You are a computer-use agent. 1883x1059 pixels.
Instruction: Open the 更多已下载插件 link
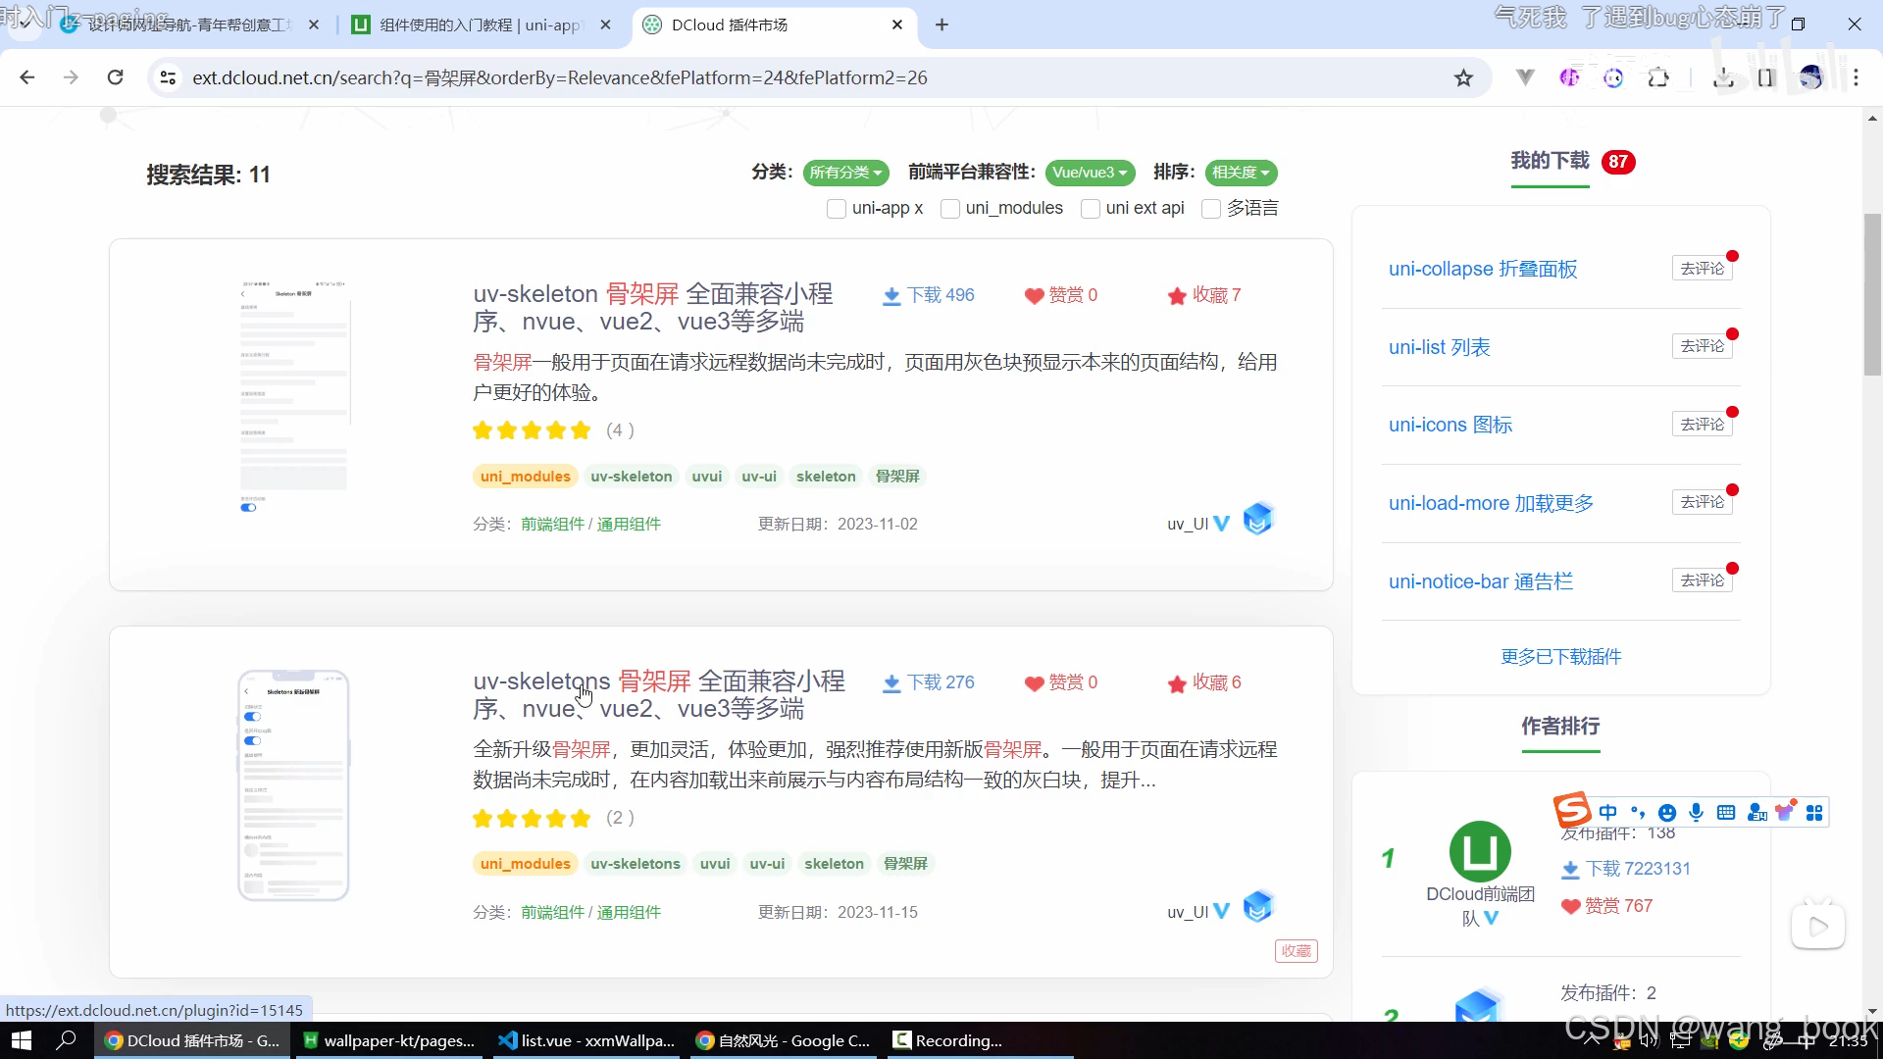(1560, 657)
